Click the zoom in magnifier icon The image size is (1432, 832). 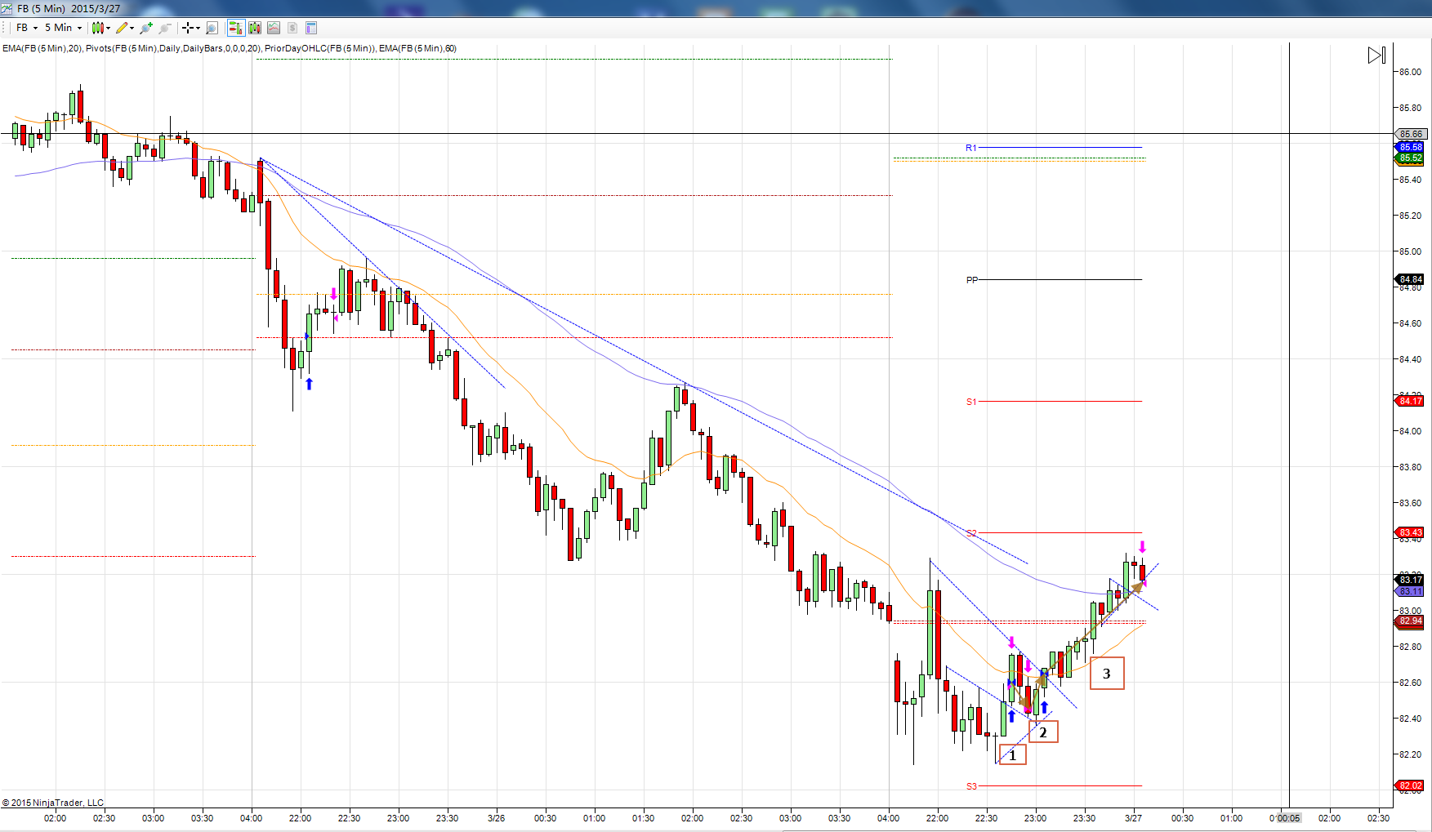coord(146,28)
